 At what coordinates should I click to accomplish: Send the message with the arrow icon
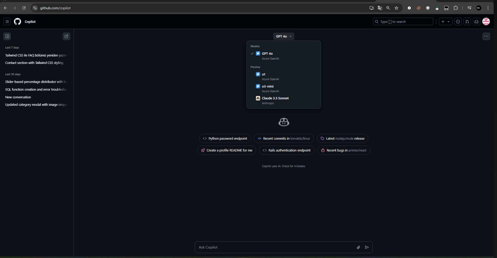(367, 247)
